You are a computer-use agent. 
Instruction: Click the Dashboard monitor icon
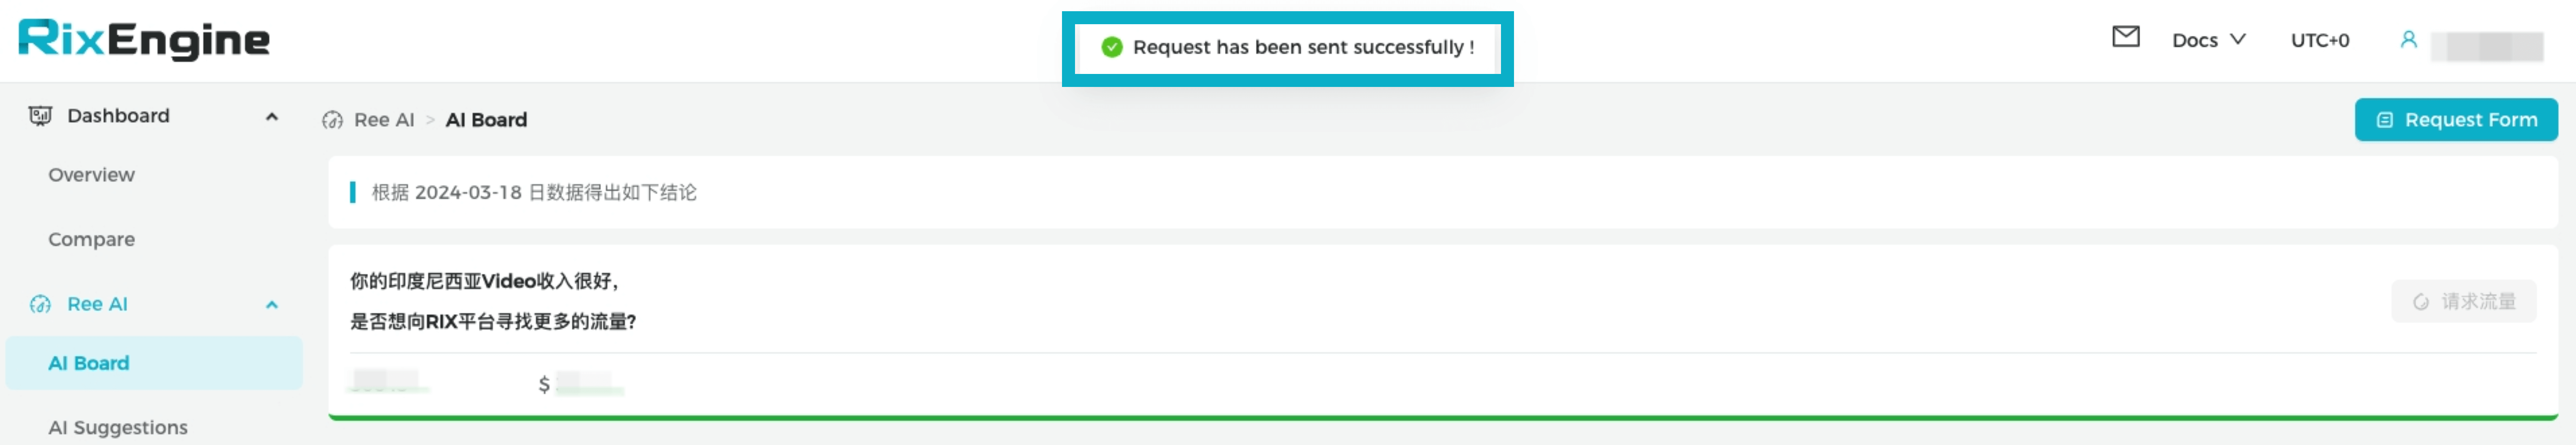[x=40, y=116]
